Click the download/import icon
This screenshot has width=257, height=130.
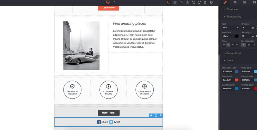(x=188, y=2)
